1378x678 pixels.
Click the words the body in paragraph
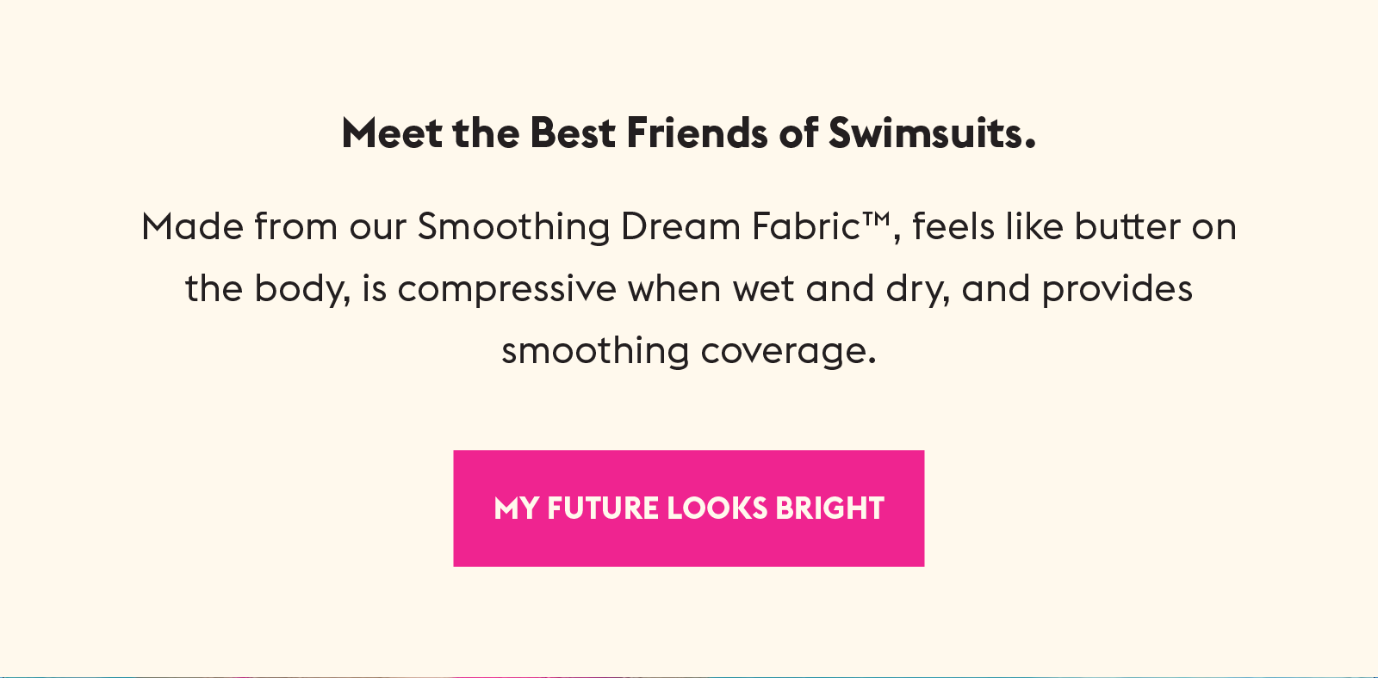267,289
